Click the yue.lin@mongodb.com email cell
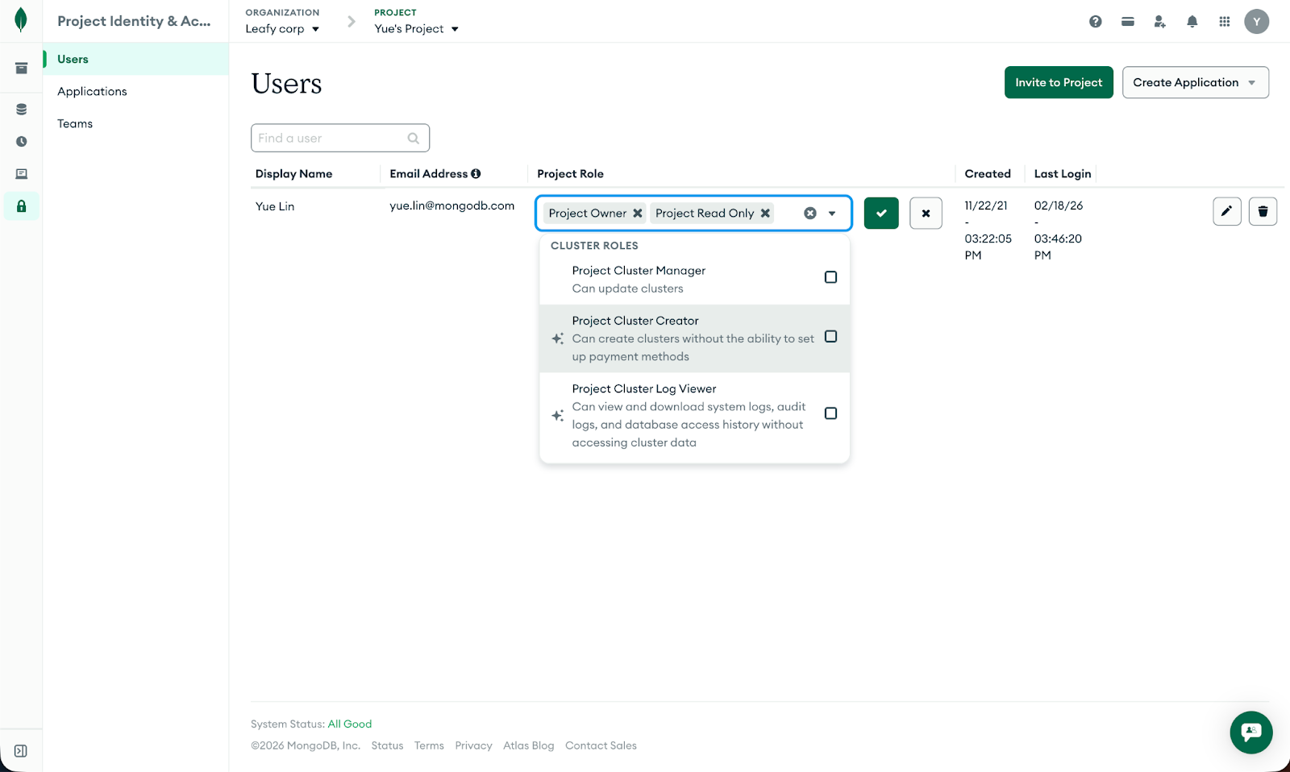Viewport: 1290px width, 772px height. [451, 205]
